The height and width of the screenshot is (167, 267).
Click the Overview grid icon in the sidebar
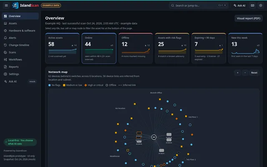5,16
